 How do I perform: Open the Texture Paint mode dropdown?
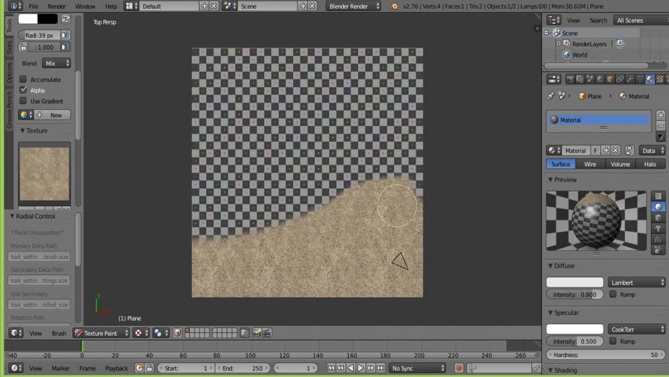[101, 333]
